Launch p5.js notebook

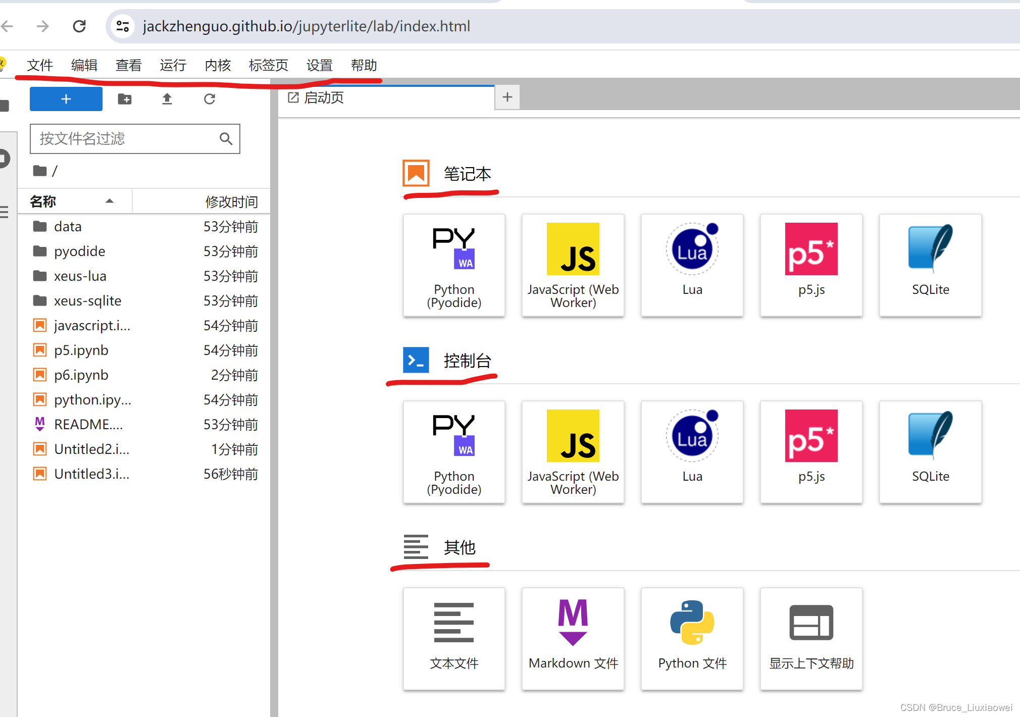tap(811, 266)
